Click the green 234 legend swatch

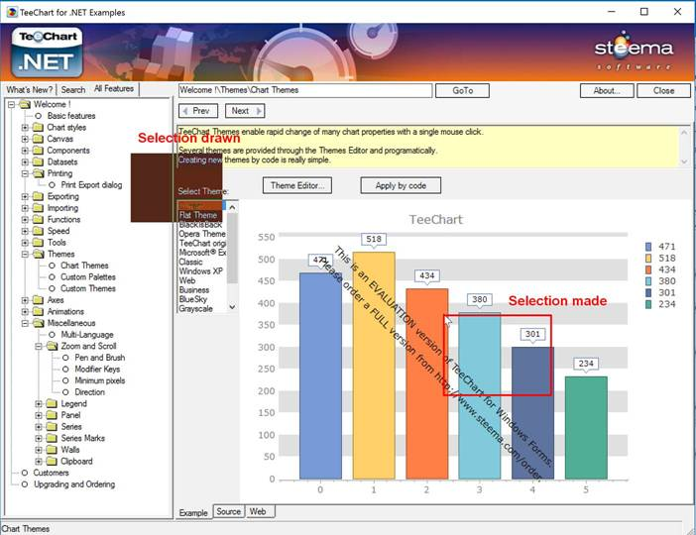(x=648, y=304)
